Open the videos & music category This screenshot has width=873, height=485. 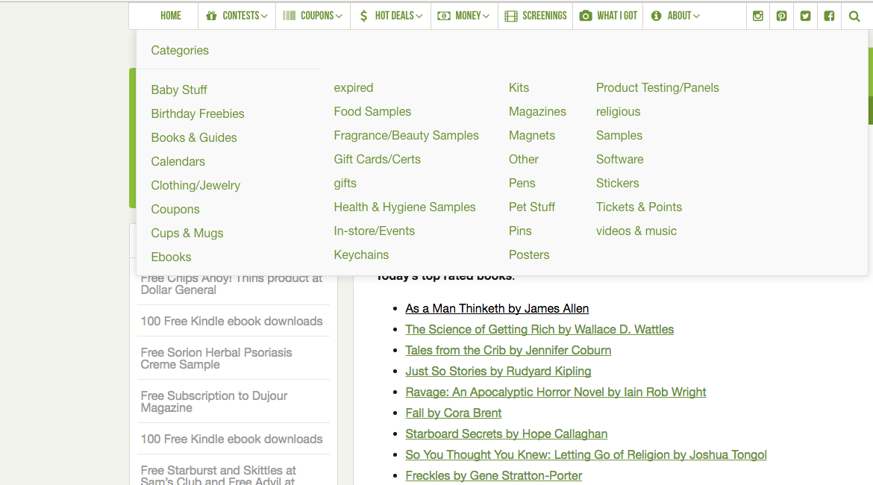pyautogui.click(x=636, y=231)
